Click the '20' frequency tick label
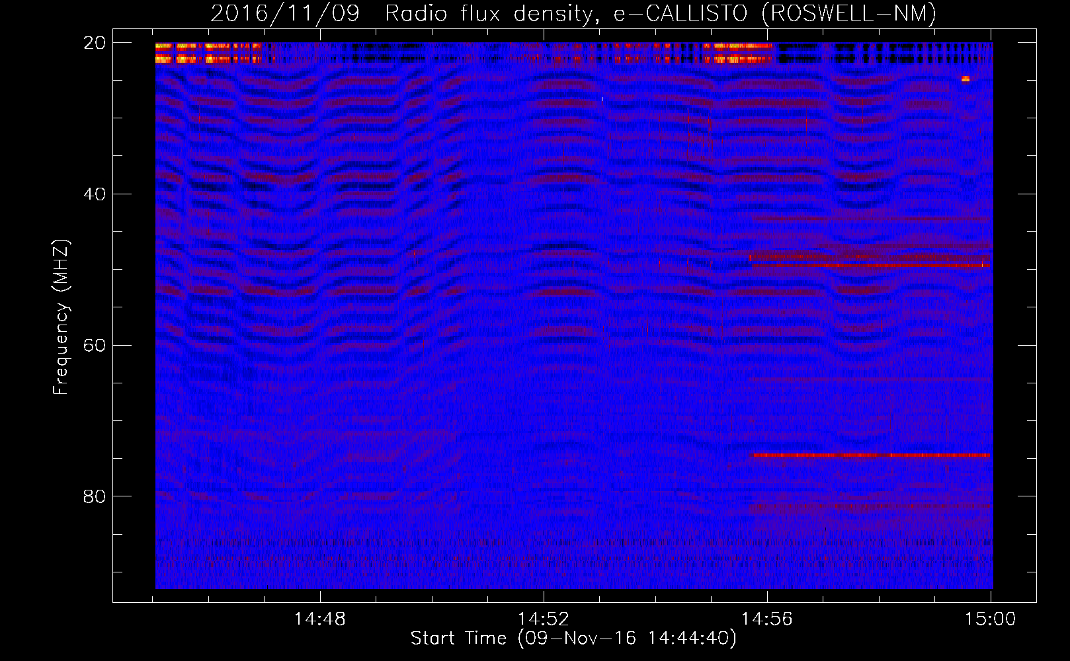 point(95,43)
